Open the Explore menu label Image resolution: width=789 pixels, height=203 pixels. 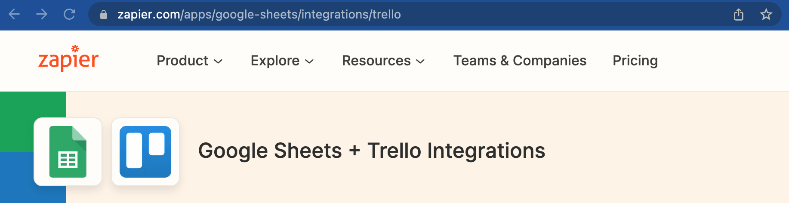[x=275, y=61]
